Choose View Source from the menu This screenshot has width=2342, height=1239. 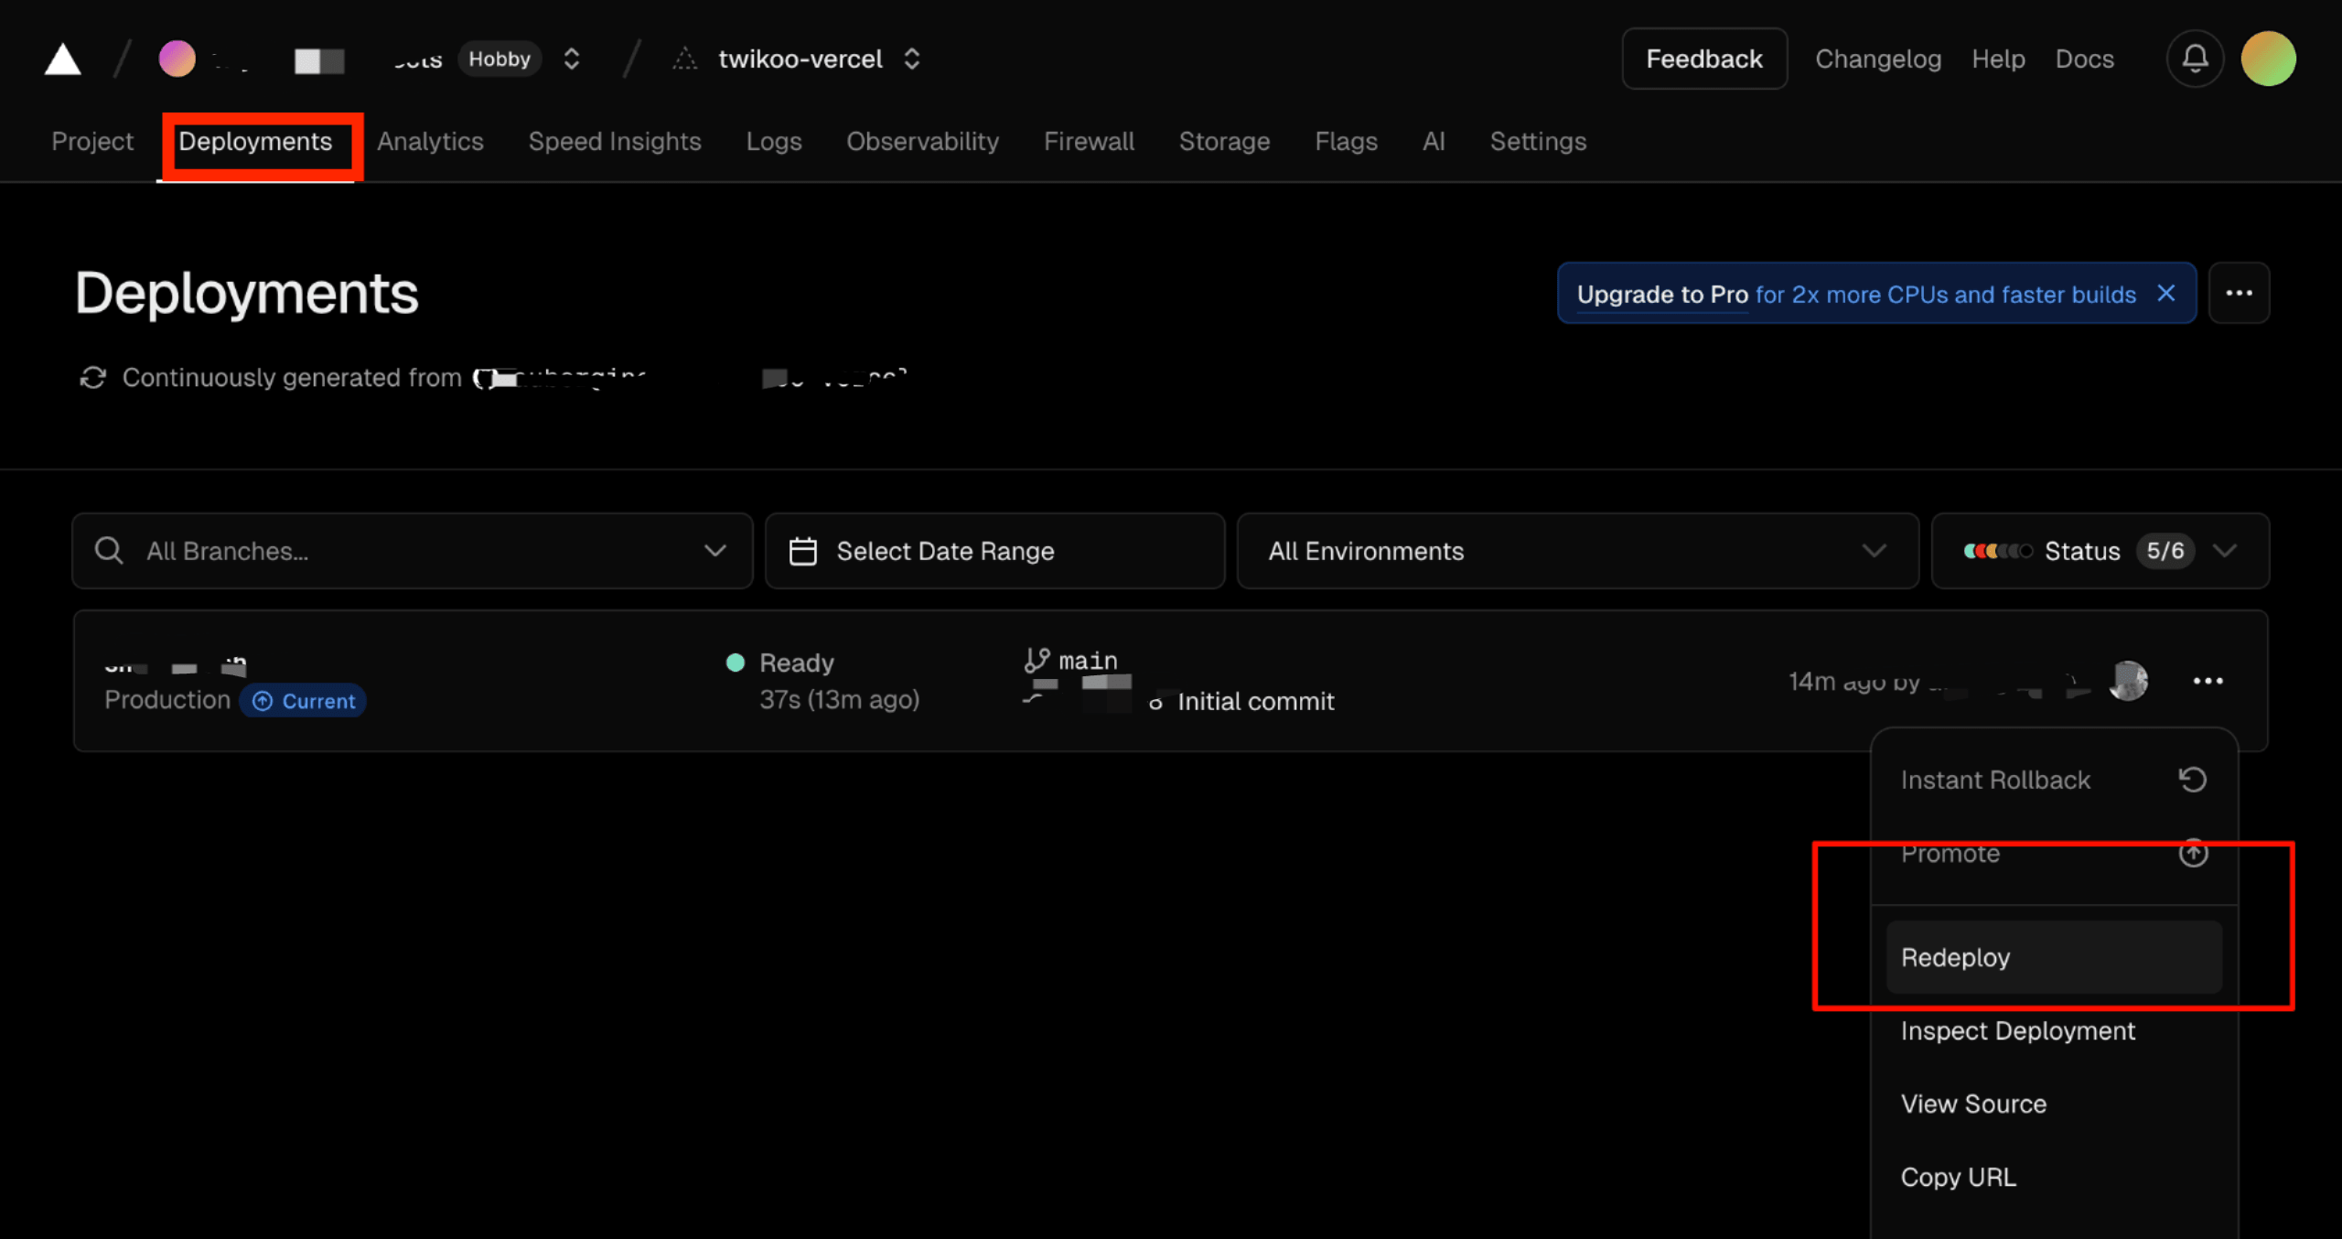[2054, 1104]
